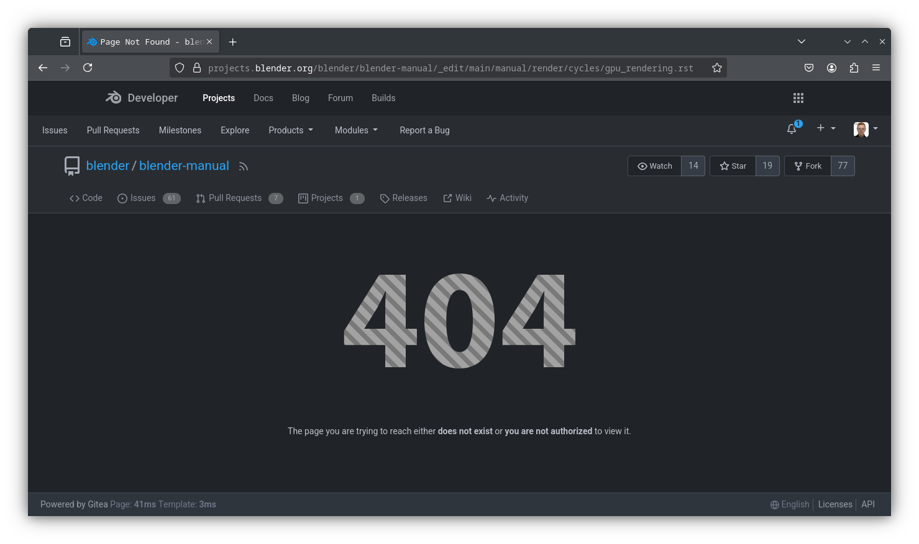
Task: Click the padlock site information icon
Action: tap(197, 68)
